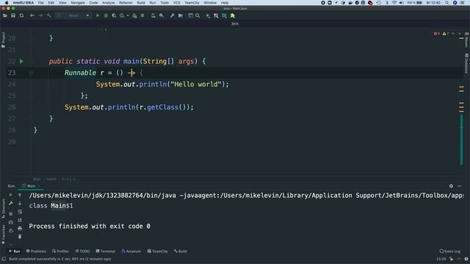
Task: Open the Profiler tool window tab
Action: pyautogui.click(x=60, y=251)
